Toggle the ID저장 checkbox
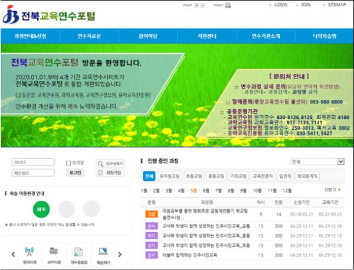Viewport: 354px width, 270px height. (68, 162)
